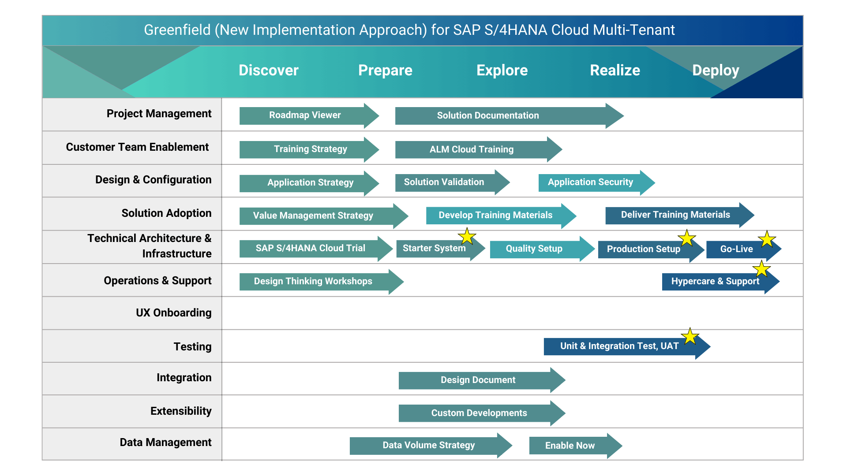Screen dimensions: 847x476
Task: Select the Training Strategy arrow
Action: 309,149
